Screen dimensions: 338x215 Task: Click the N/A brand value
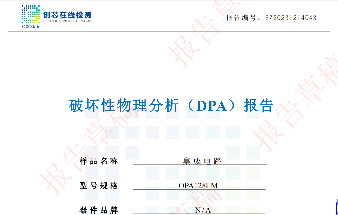pyautogui.click(x=203, y=210)
